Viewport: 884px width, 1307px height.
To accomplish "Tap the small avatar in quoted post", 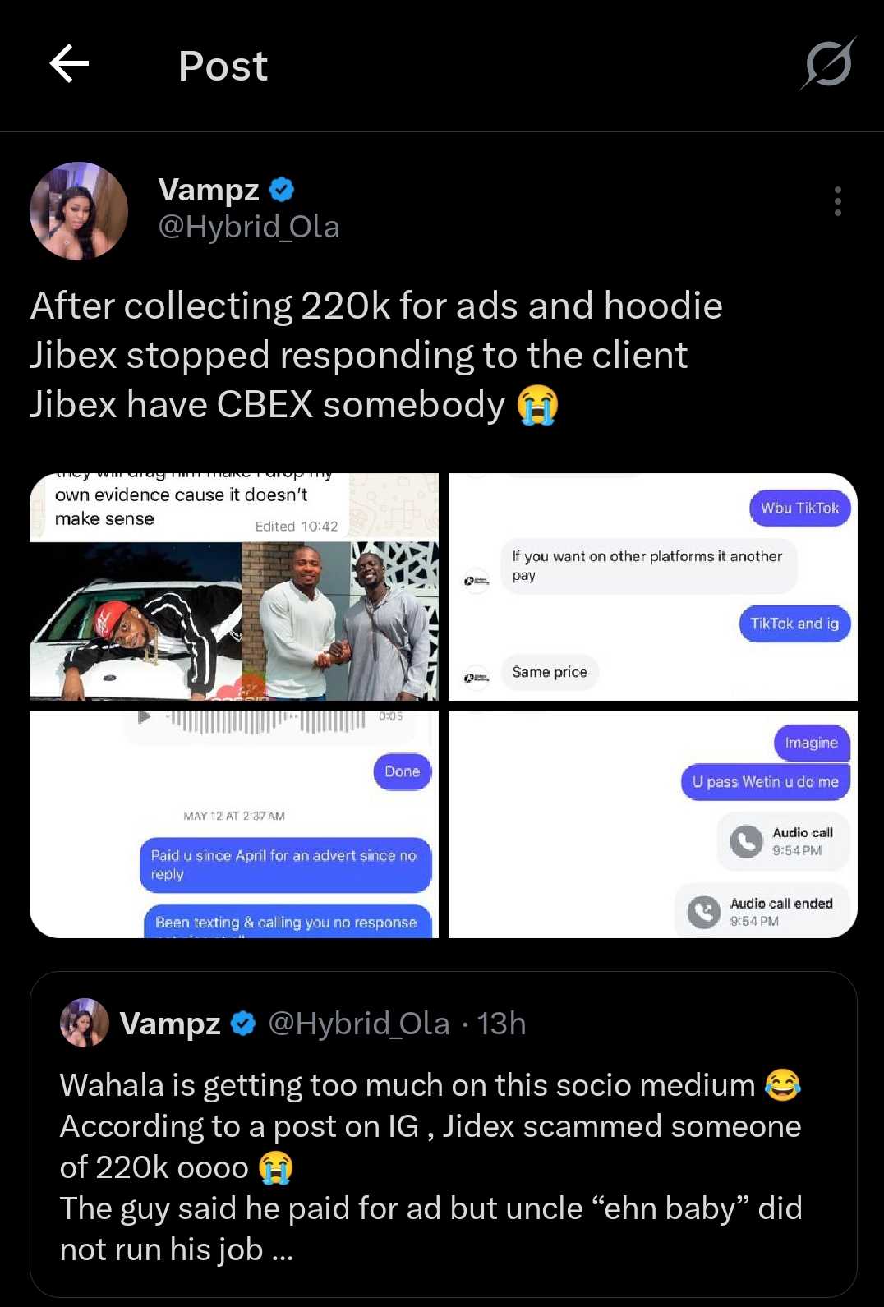I will (x=85, y=1023).
